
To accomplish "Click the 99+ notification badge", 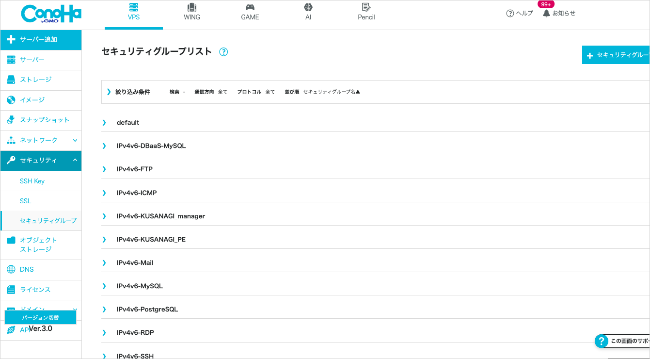I will pyautogui.click(x=546, y=4).
